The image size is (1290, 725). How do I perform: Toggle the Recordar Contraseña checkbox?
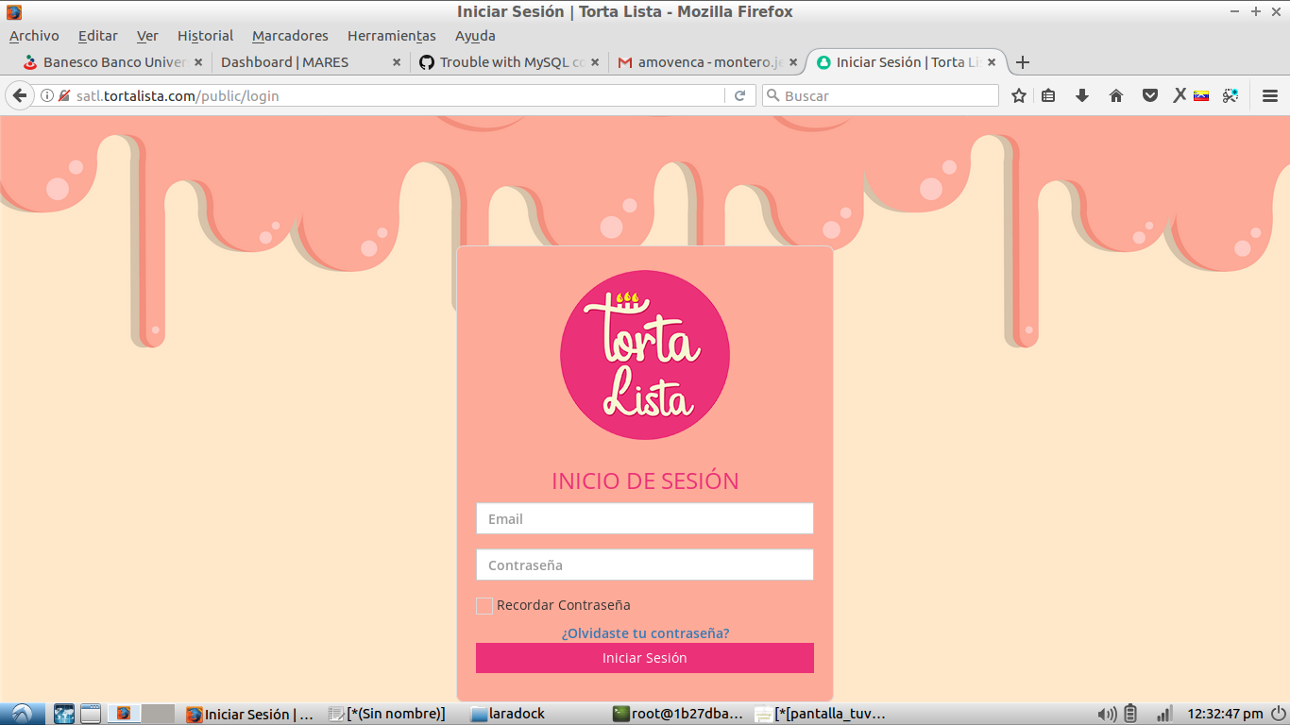tap(484, 606)
